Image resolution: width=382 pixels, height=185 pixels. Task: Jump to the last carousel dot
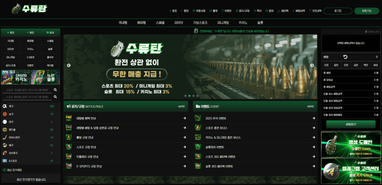tap(197, 96)
